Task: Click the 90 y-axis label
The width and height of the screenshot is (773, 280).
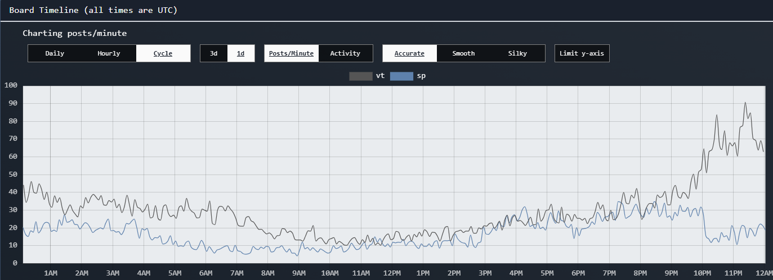Action: point(13,103)
